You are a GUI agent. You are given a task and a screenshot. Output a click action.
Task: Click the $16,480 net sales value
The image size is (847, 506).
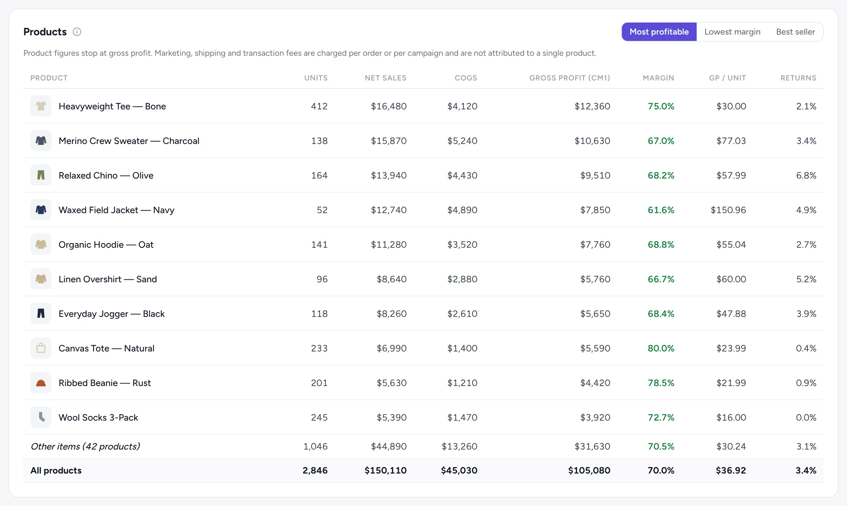389,106
